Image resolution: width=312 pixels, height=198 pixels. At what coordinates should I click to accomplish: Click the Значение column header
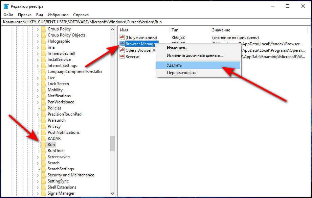pos(221,30)
